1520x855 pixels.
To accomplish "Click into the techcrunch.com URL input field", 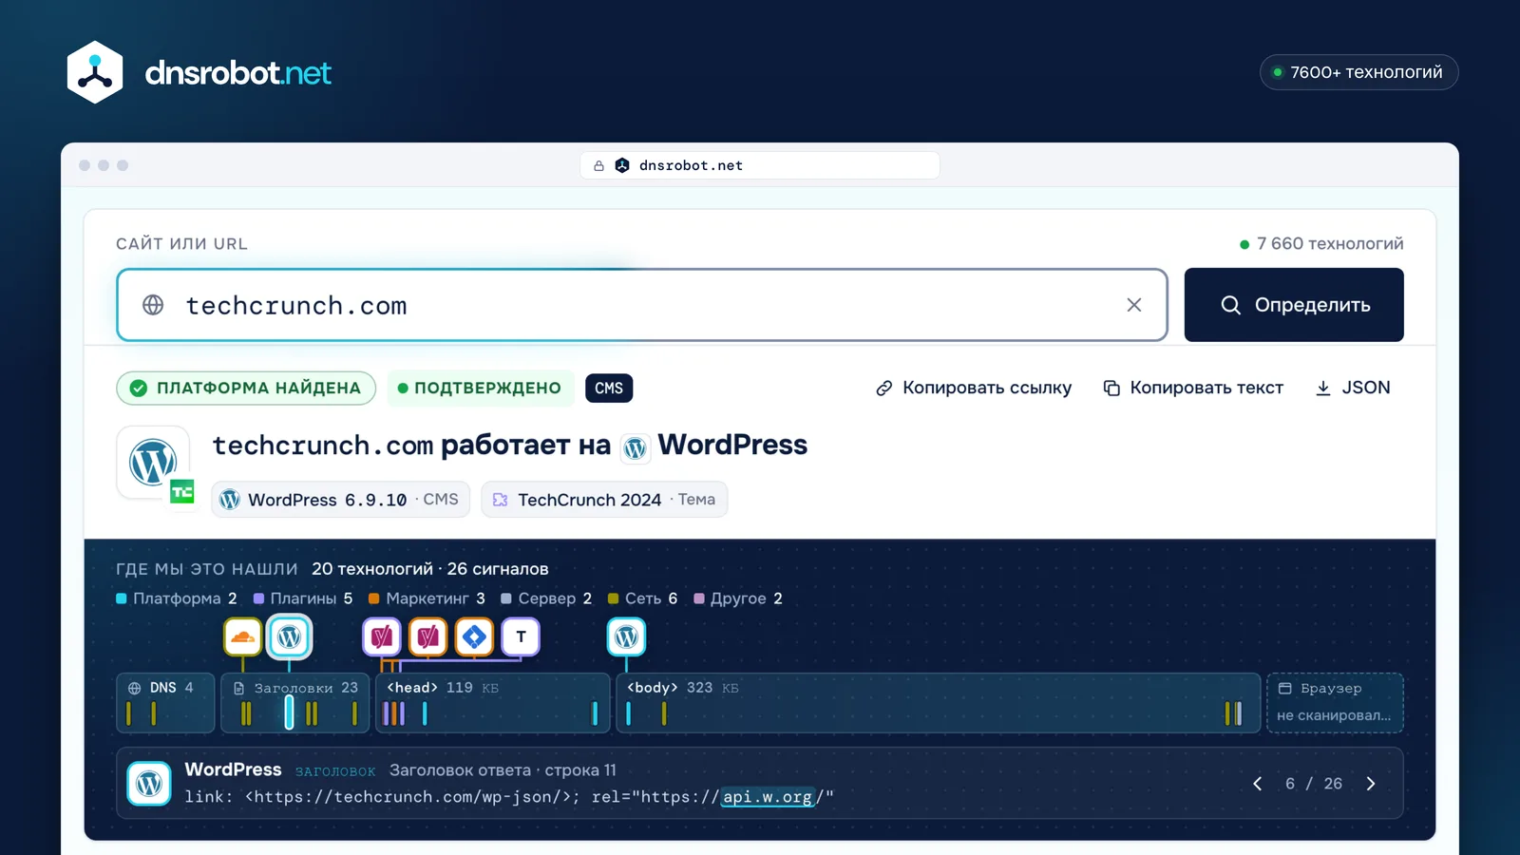I will click(642, 305).
